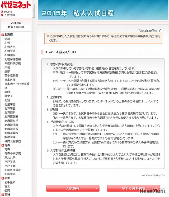Click the sidebar scrollbar thumb
This screenshot has width=169, height=197.
coord(34,11)
